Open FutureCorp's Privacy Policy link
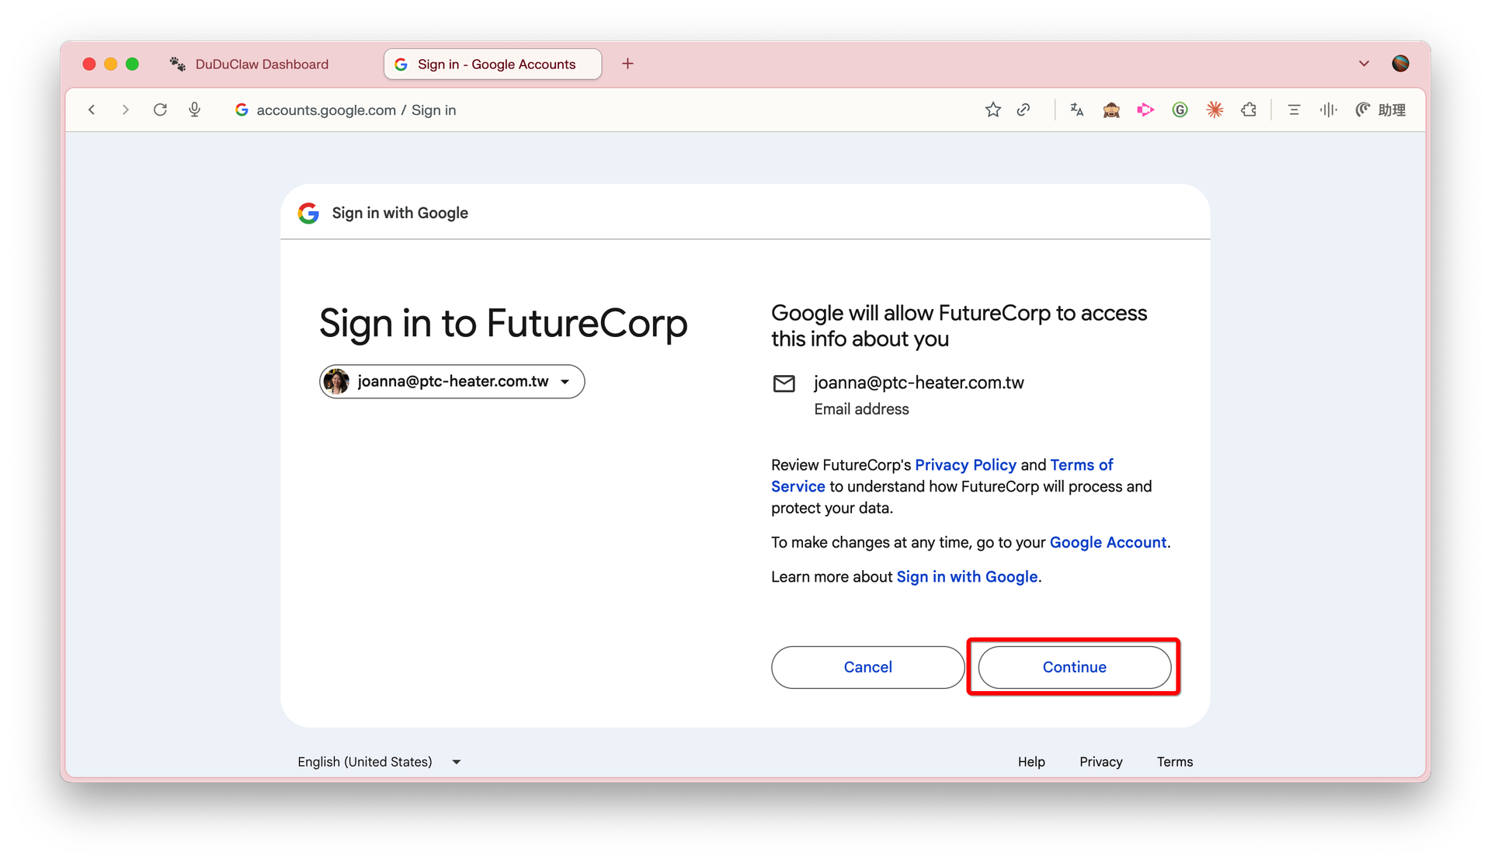1491x862 pixels. tap(965, 464)
